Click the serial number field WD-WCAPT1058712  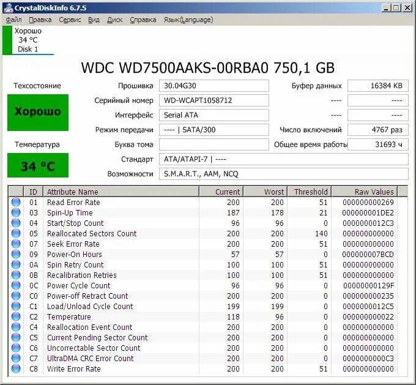point(214,100)
